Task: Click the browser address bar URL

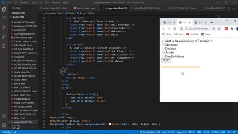Action: click(197, 29)
